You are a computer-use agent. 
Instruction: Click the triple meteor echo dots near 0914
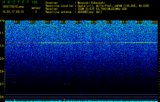(x=67, y=84)
